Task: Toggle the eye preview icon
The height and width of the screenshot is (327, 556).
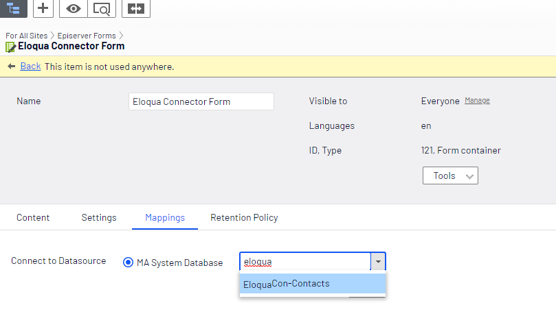Action: click(x=74, y=8)
